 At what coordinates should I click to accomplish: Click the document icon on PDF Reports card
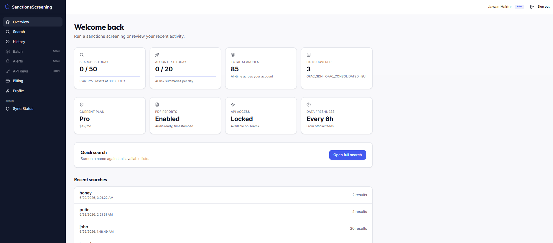(157, 105)
